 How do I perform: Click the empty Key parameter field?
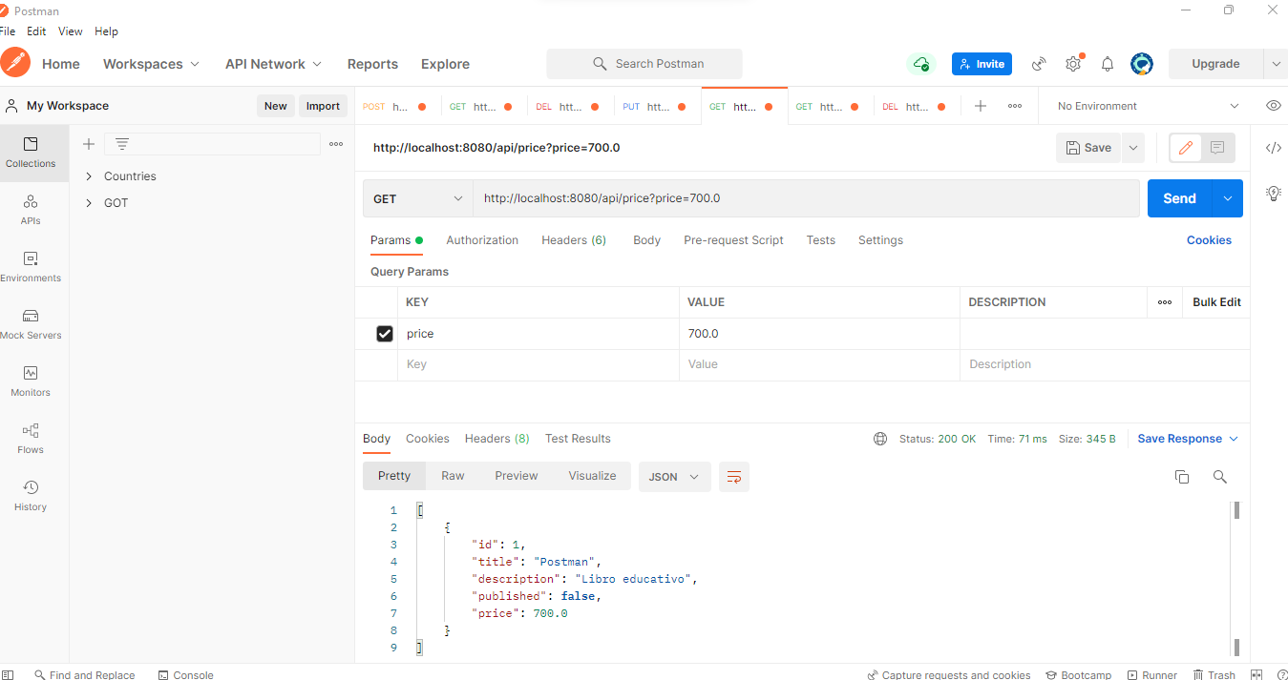pyautogui.click(x=538, y=364)
